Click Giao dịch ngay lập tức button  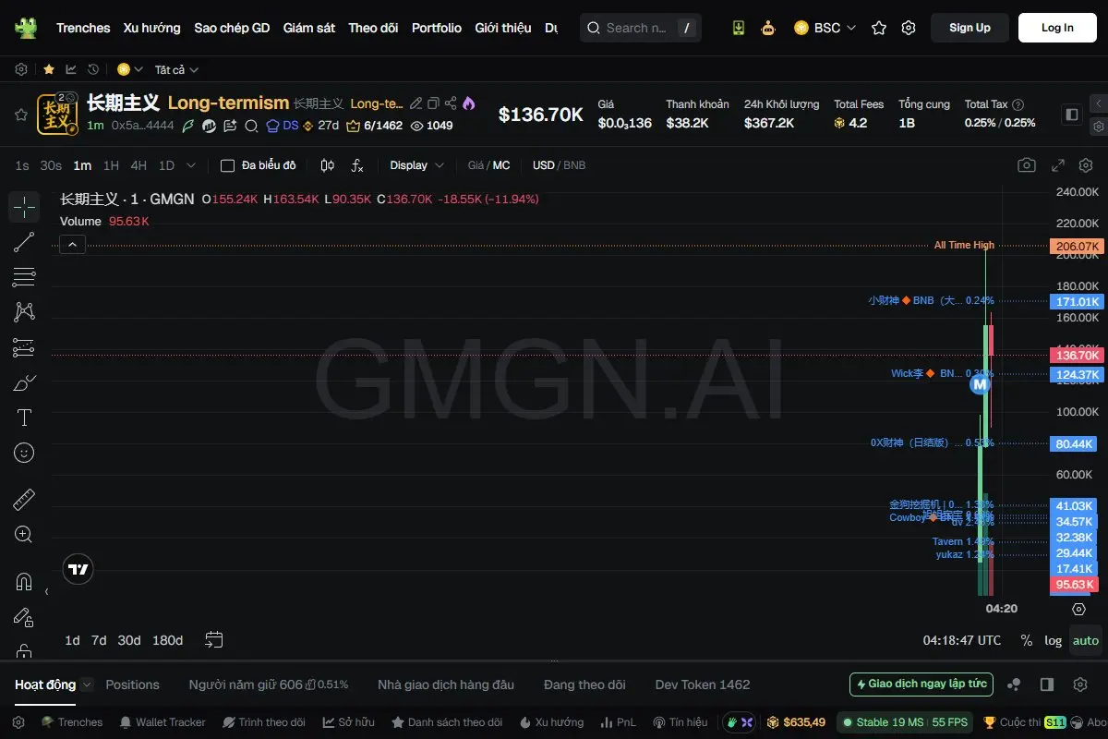[921, 684]
